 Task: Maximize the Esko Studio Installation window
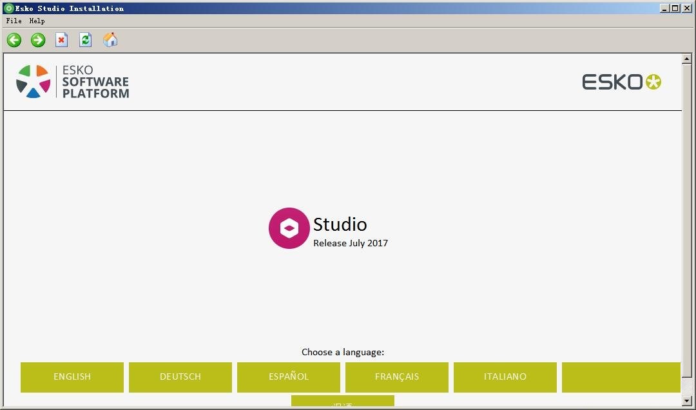[675, 8]
